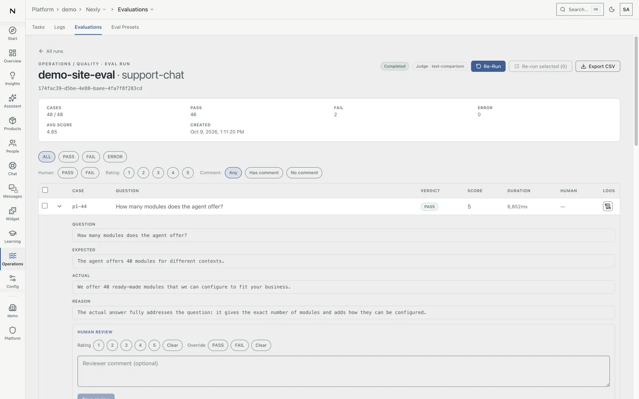This screenshot has width=639, height=399.
Task: Select the Evaluations tab
Action: (x=88, y=27)
